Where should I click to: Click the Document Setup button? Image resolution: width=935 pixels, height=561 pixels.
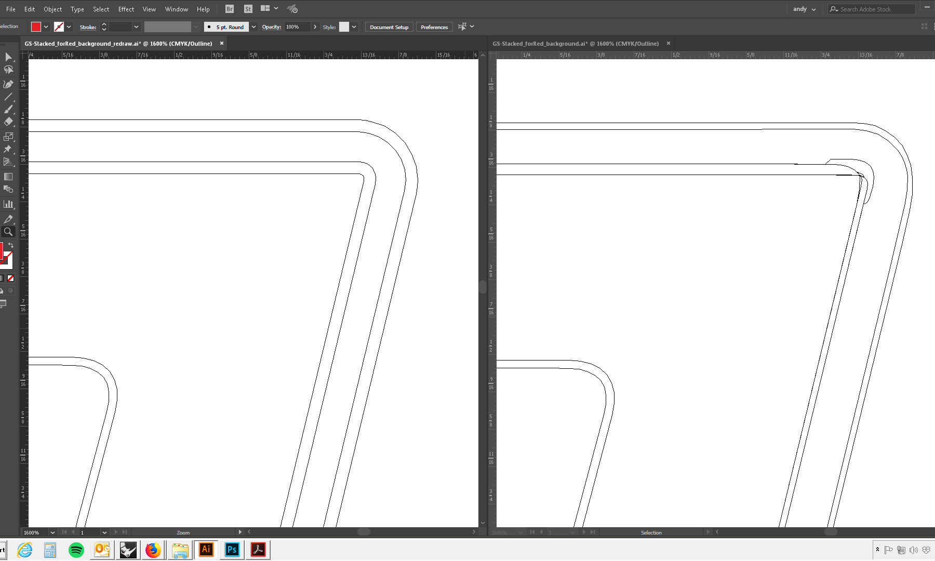click(x=389, y=27)
